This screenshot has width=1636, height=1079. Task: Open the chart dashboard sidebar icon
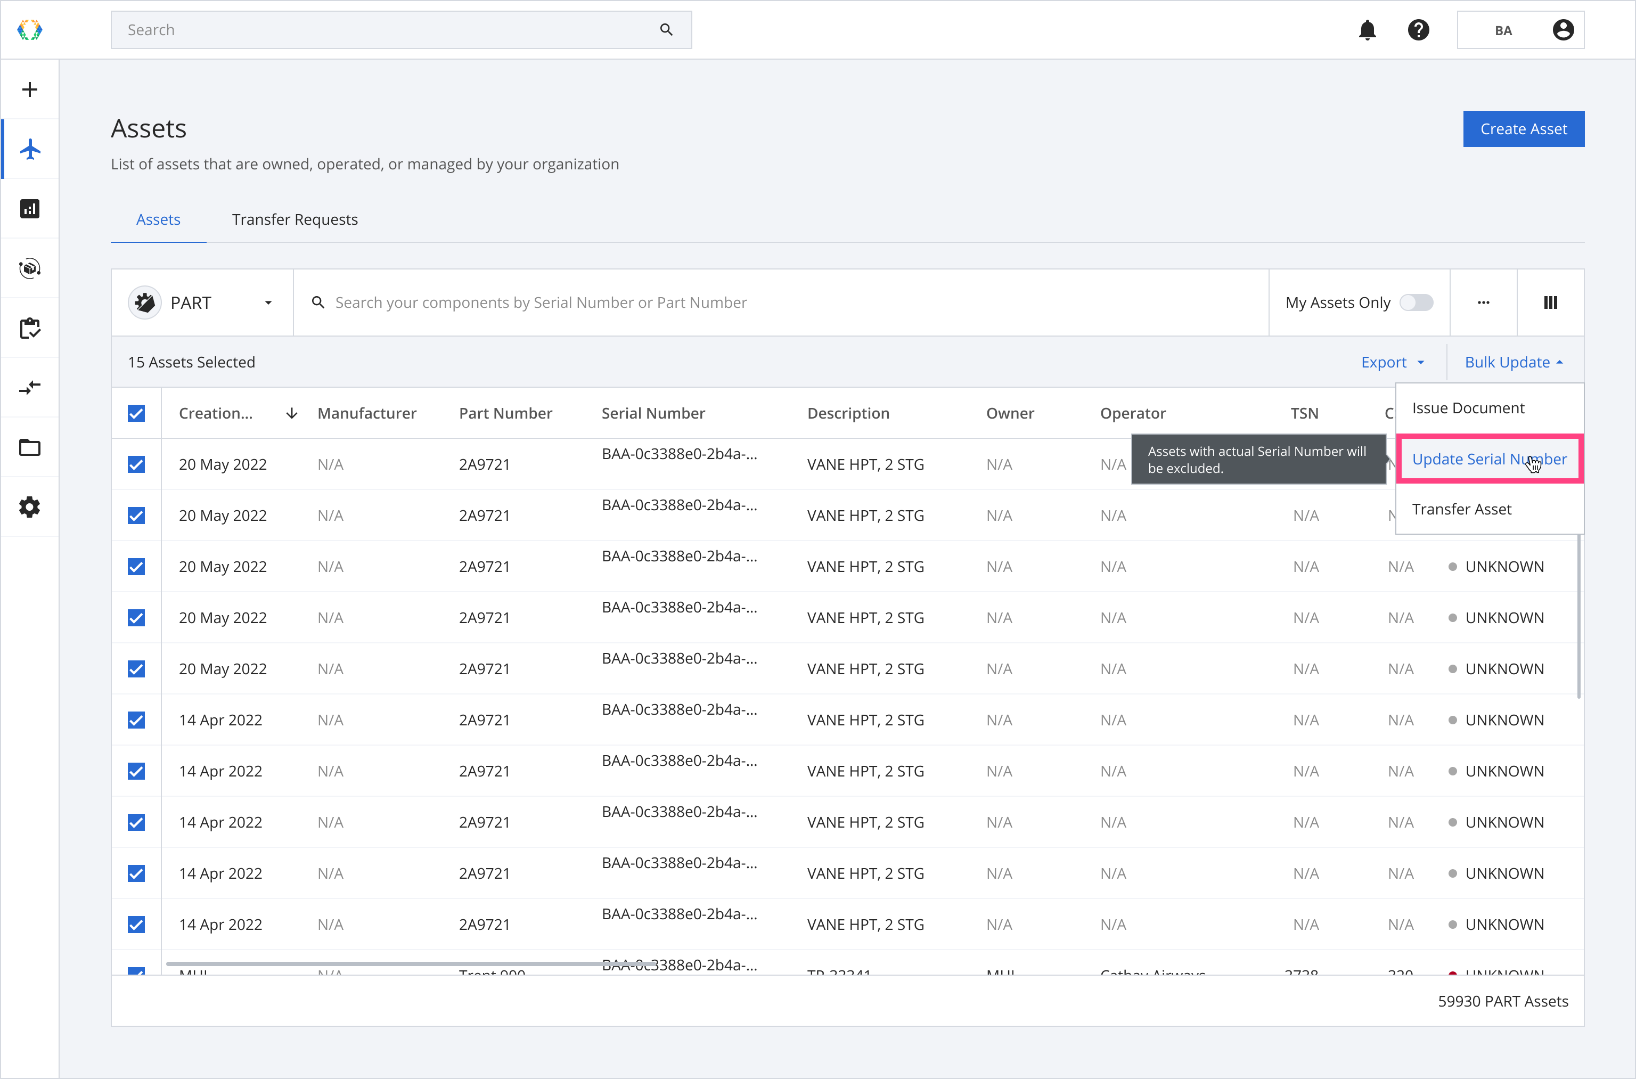coord(30,209)
